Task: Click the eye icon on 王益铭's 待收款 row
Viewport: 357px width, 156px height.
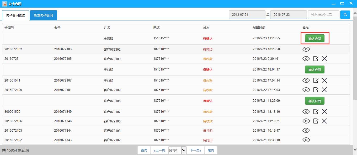Action: 306,80
